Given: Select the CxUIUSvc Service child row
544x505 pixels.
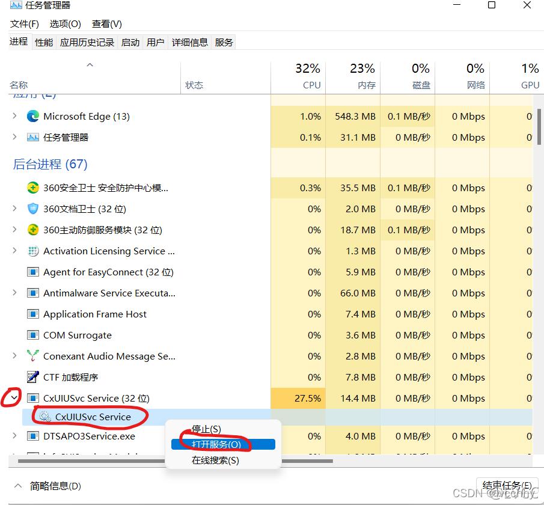Looking at the screenshot, I should (x=277, y=417).
